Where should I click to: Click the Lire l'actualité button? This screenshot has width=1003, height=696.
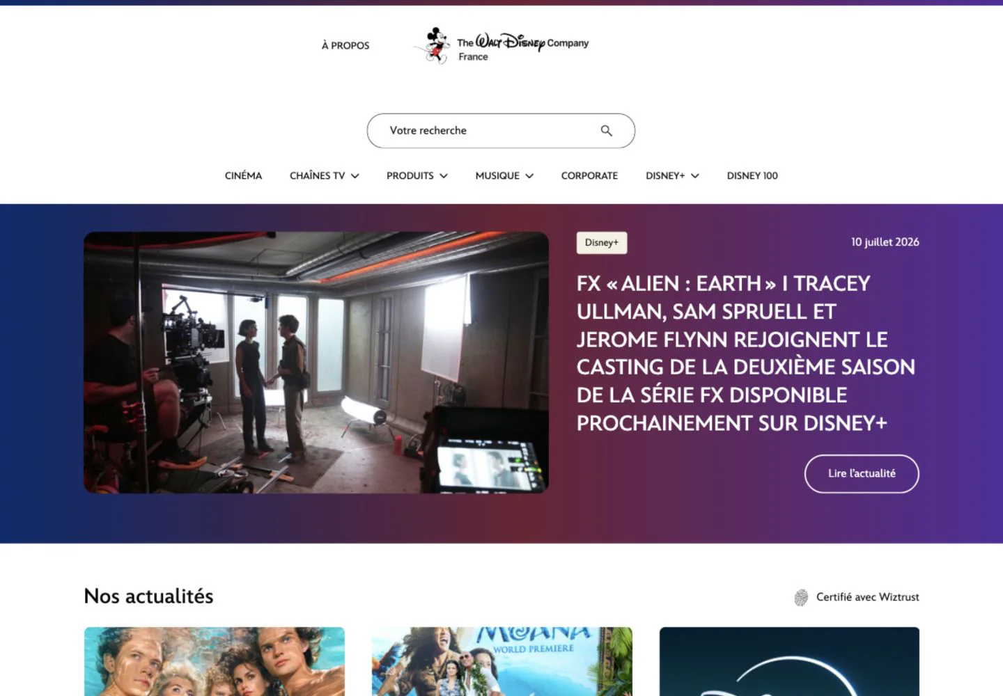[862, 474]
